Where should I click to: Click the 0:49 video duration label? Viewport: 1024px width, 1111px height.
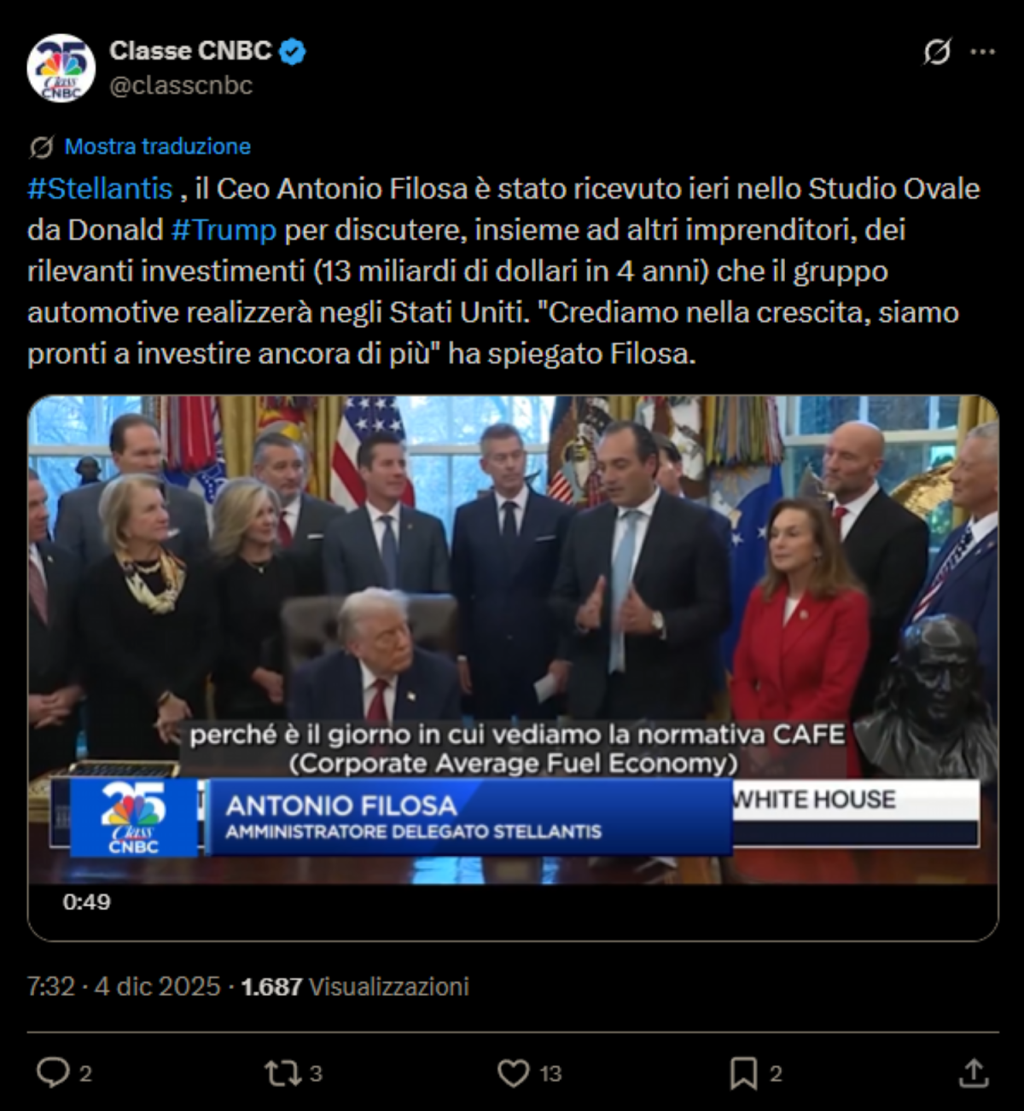tap(86, 902)
